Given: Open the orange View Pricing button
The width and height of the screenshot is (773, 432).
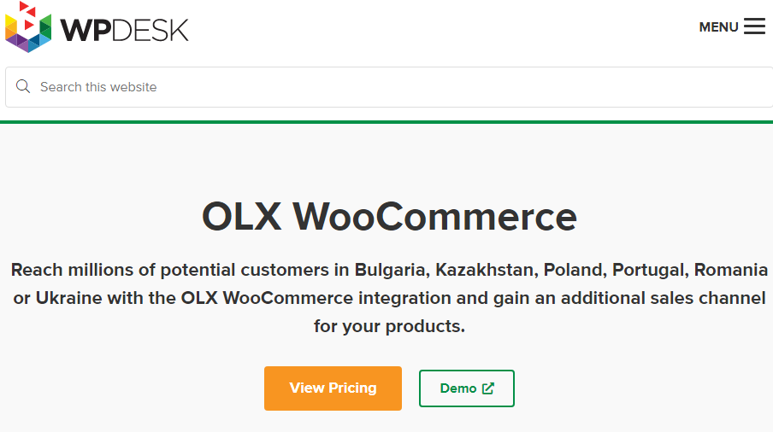Looking at the screenshot, I should [333, 388].
